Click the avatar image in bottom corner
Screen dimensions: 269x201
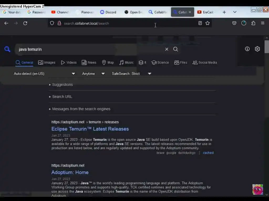tap(257, 189)
